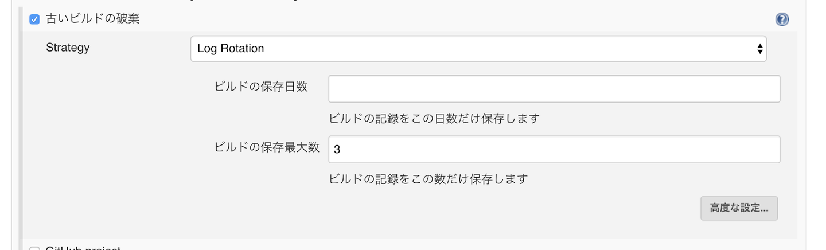Focus the ビルドの保存最大数 input field
The width and height of the screenshot is (826, 250).
pos(554,149)
